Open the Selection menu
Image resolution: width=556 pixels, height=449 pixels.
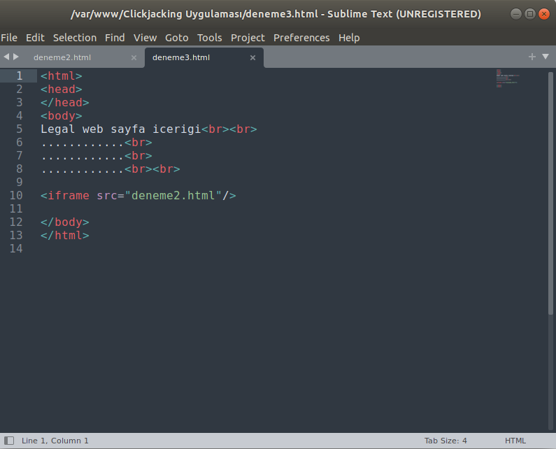(75, 38)
